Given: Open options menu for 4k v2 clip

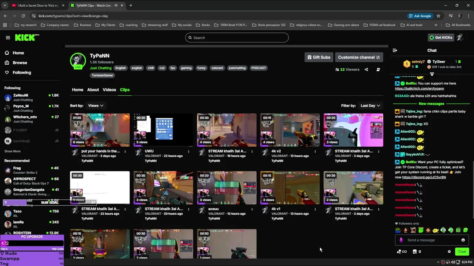Looking at the screenshot, I should pyautogui.click(x=315, y=151).
